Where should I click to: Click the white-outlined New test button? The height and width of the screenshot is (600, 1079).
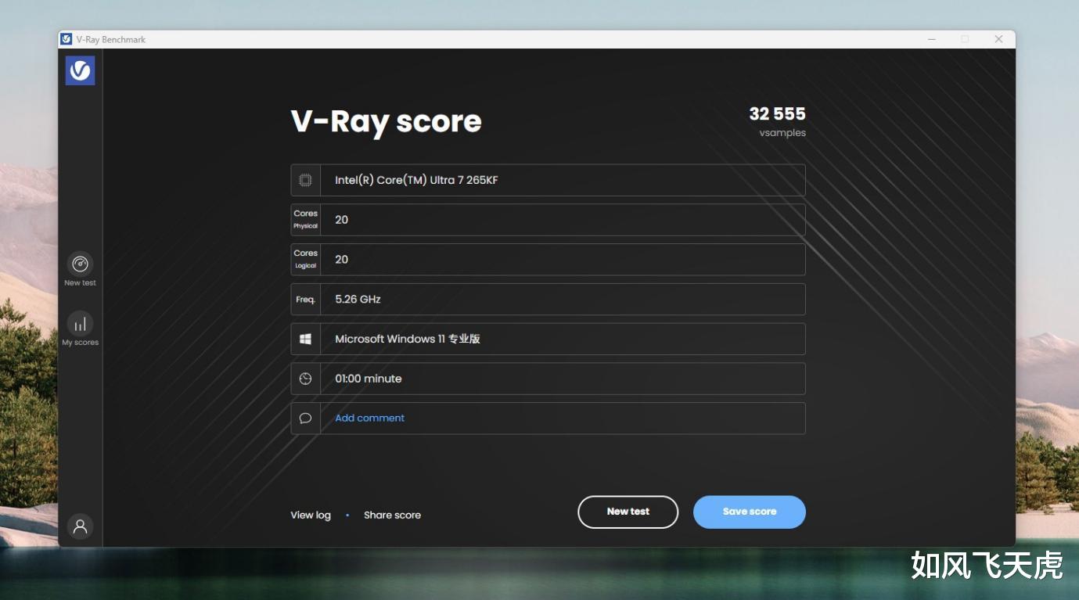pos(628,512)
